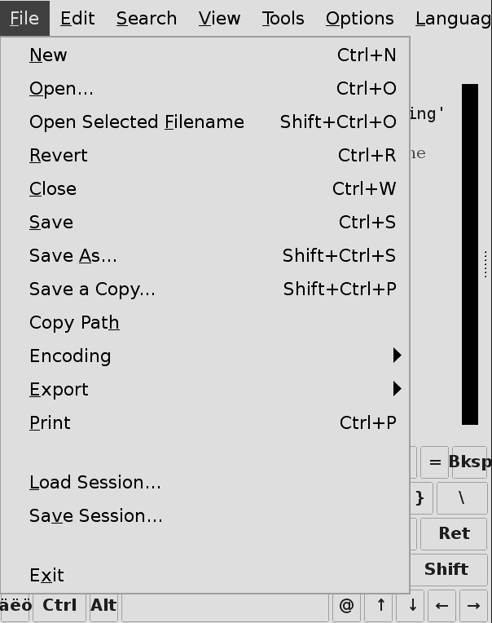Select Open Selected Filename entry
The width and height of the screenshot is (492, 623).
click(x=136, y=122)
